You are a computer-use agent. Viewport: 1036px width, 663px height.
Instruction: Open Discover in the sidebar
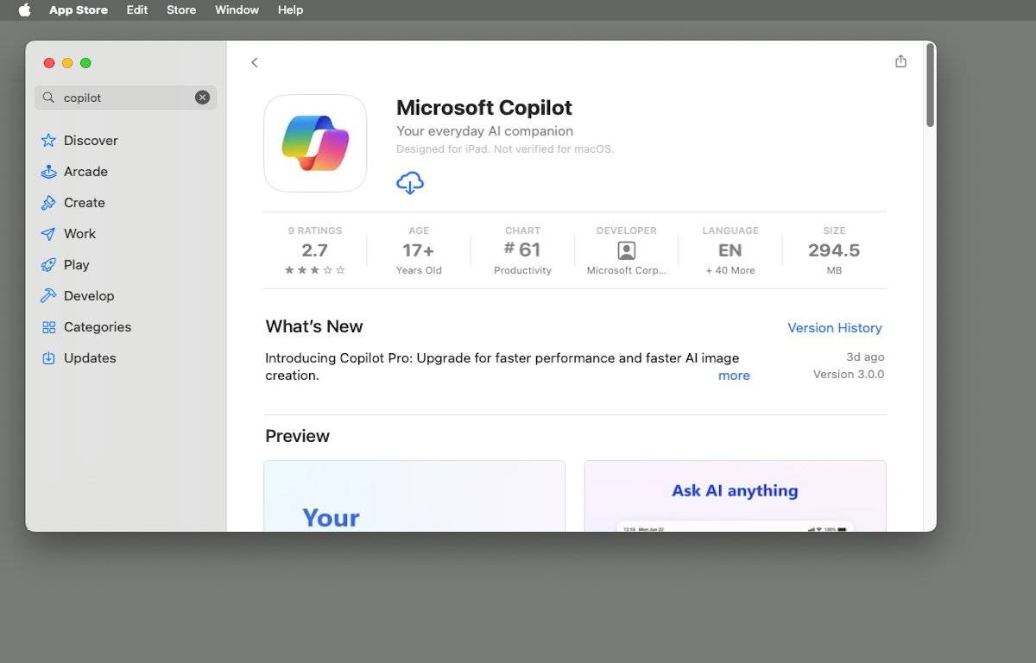pyautogui.click(x=90, y=141)
